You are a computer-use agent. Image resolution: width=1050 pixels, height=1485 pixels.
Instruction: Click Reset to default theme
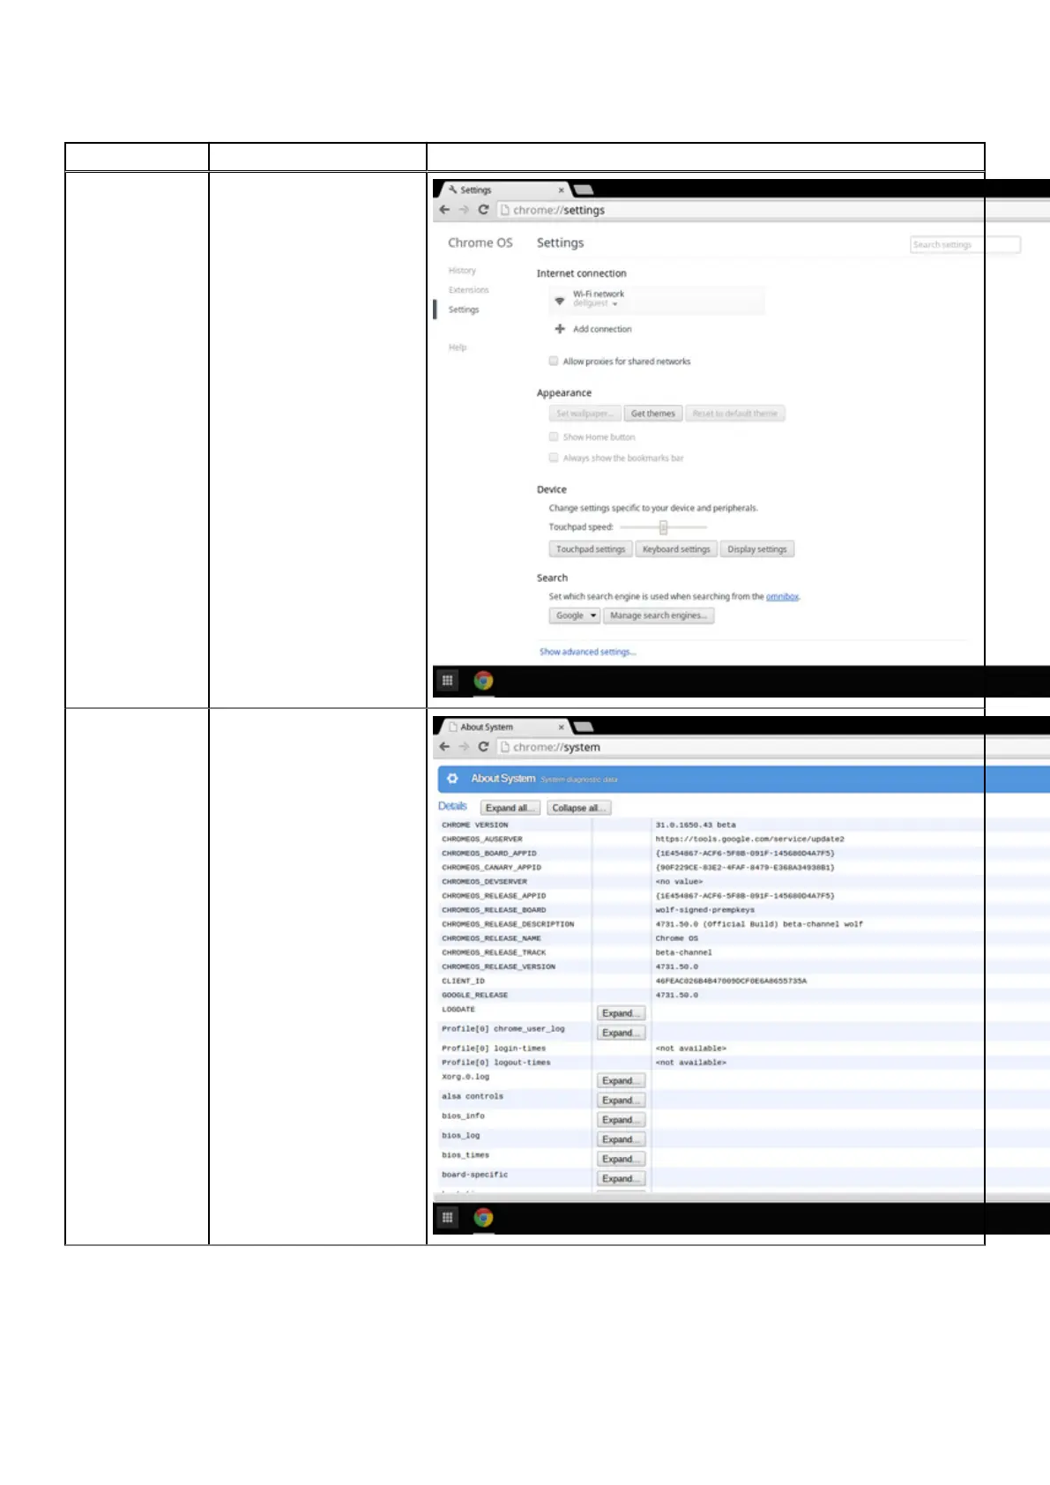click(735, 414)
